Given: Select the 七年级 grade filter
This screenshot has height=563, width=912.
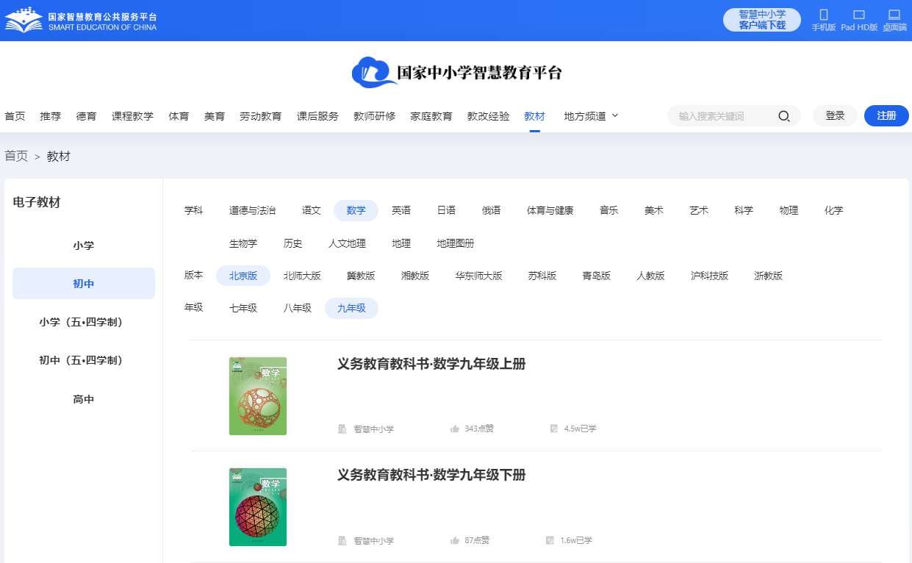Looking at the screenshot, I should [243, 308].
